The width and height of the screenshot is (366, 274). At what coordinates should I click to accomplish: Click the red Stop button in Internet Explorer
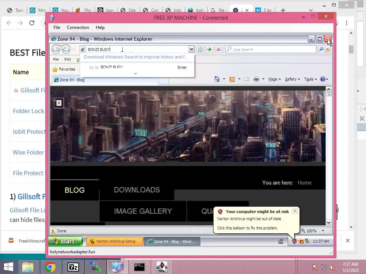pos(218,49)
